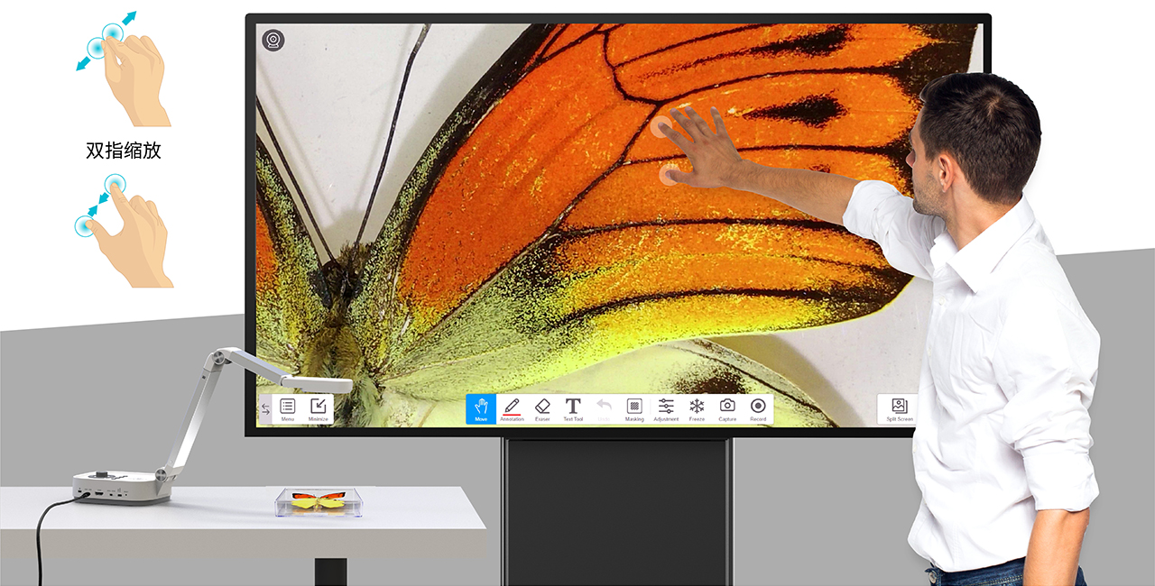This screenshot has height=586, width=1155.
Task: Activate the Annotation pen tool
Action: [512, 408]
